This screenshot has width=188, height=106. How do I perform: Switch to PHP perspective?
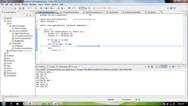173,8
